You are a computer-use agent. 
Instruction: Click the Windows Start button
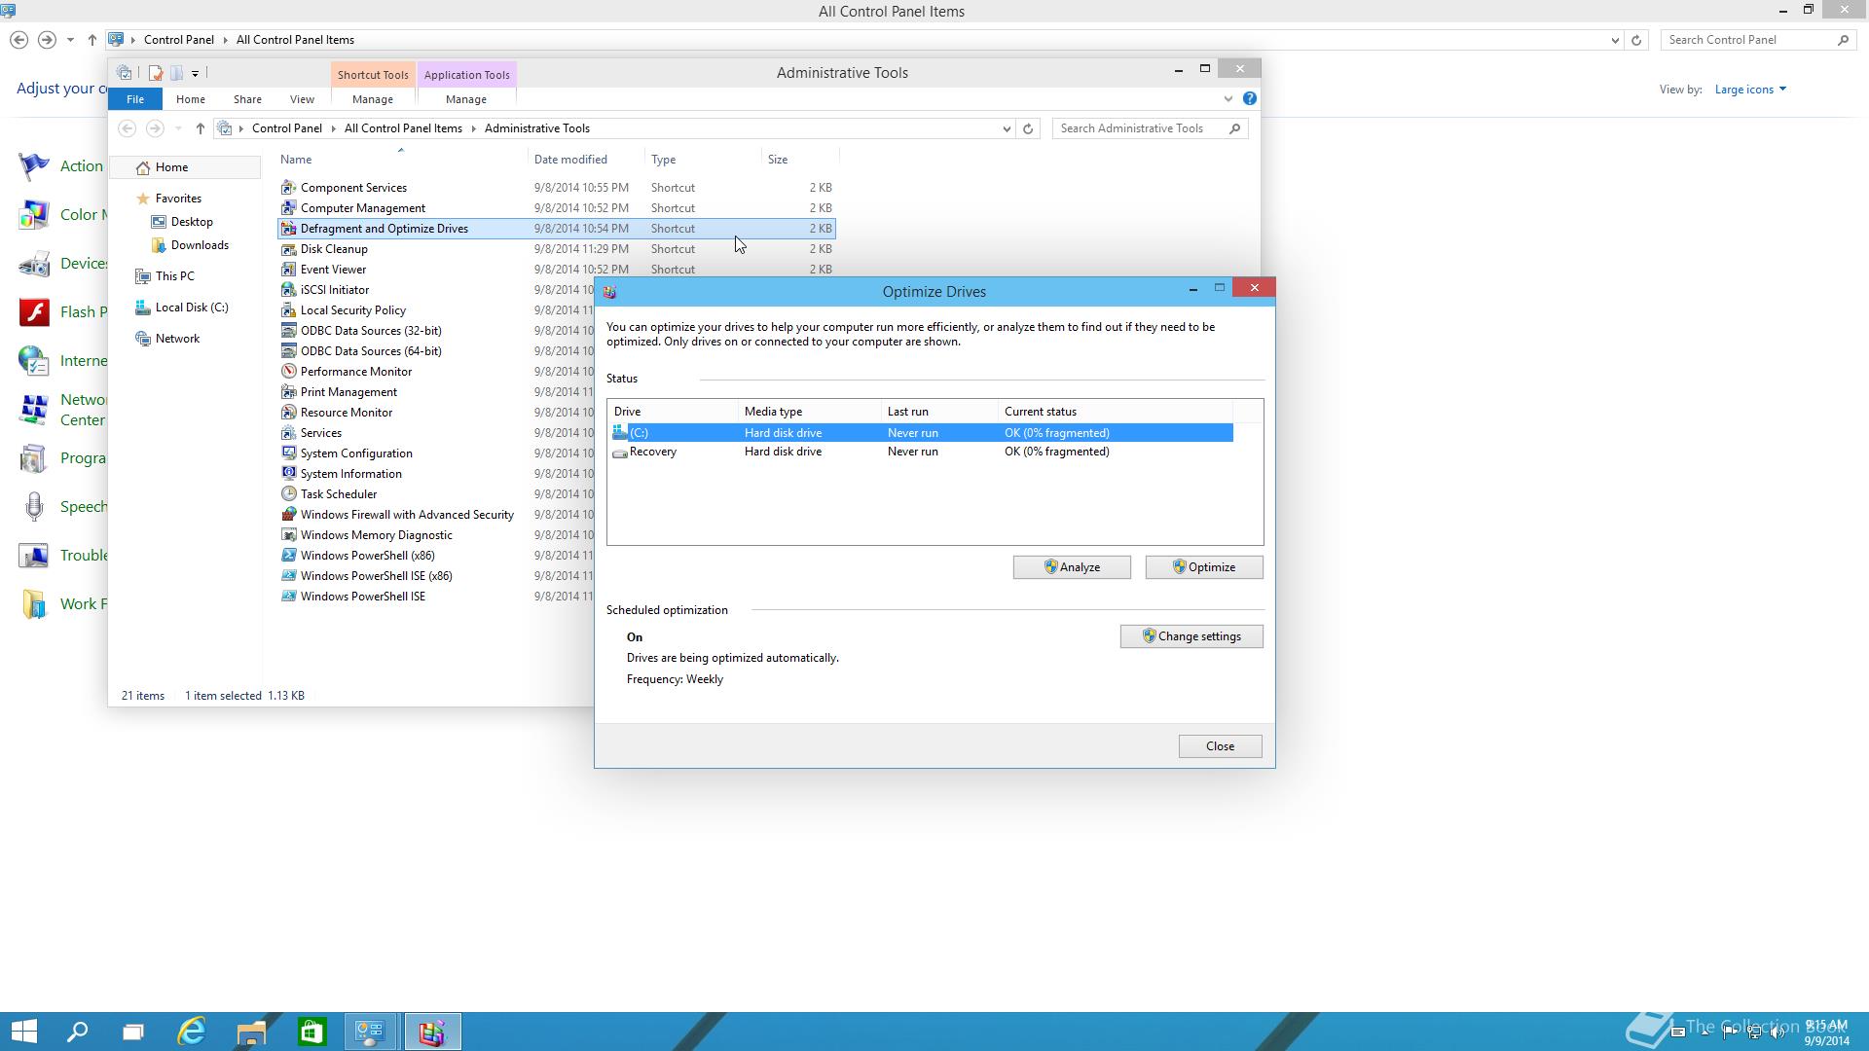point(24,1032)
